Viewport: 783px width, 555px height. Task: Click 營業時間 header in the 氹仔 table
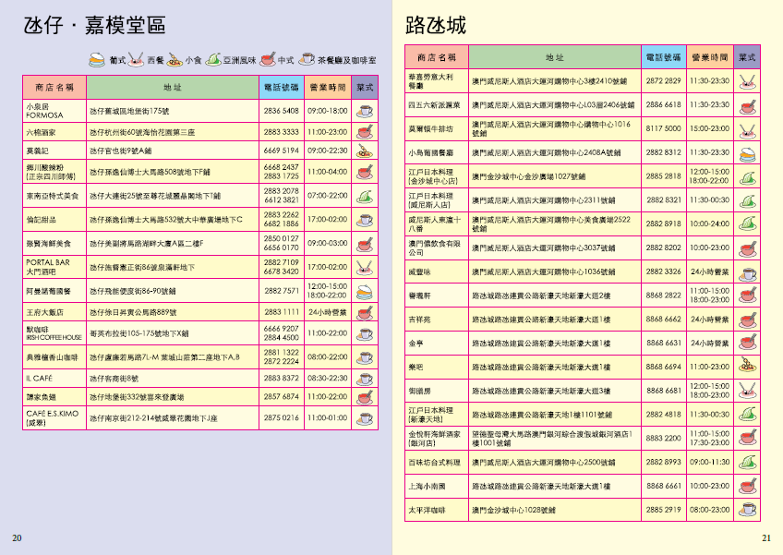point(328,87)
